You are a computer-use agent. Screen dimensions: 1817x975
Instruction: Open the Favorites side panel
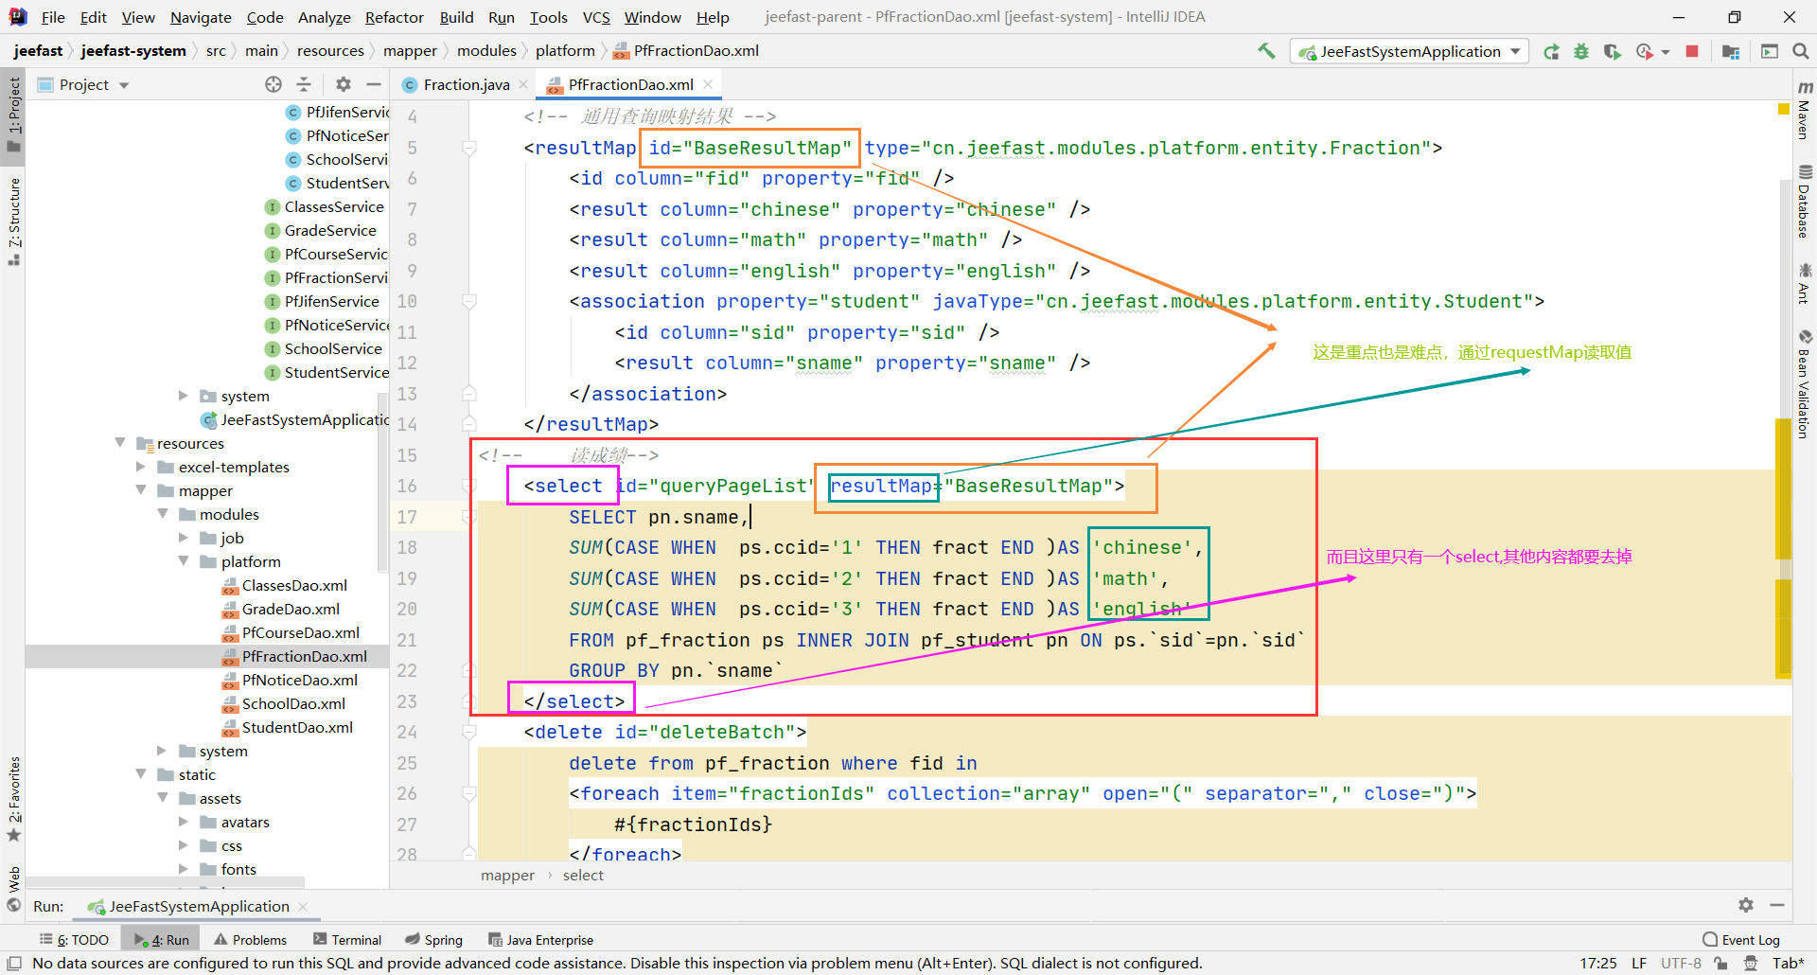click(x=14, y=800)
